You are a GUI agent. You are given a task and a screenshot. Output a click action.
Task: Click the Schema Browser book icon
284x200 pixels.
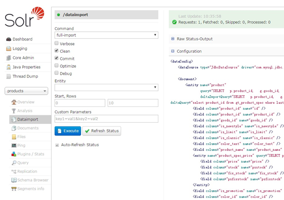tap(14, 180)
